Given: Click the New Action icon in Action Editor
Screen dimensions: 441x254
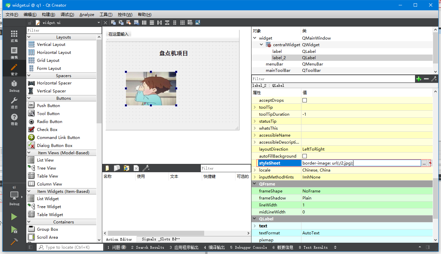Looking at the screenshot, I should pos(107,168).
